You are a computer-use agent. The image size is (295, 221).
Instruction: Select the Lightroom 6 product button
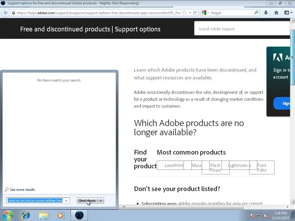pyautogui.click(x=239, y=165)
